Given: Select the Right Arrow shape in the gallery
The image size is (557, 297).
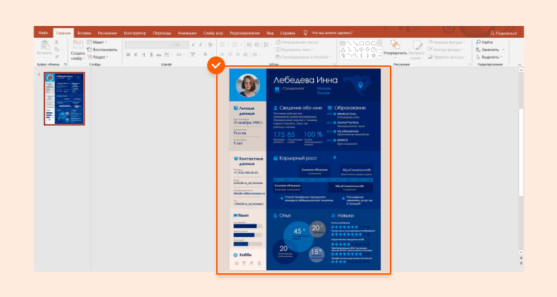Looking at the screenshot, I should click(x=361, y=50).
